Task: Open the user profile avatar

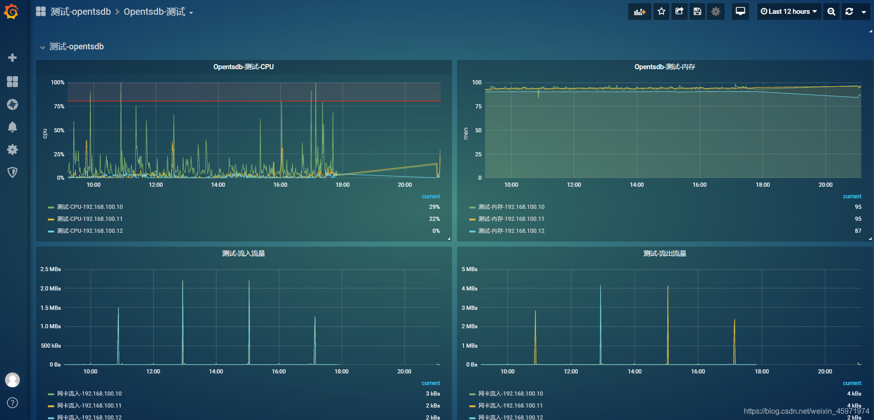Action: [x=12, y=380]
